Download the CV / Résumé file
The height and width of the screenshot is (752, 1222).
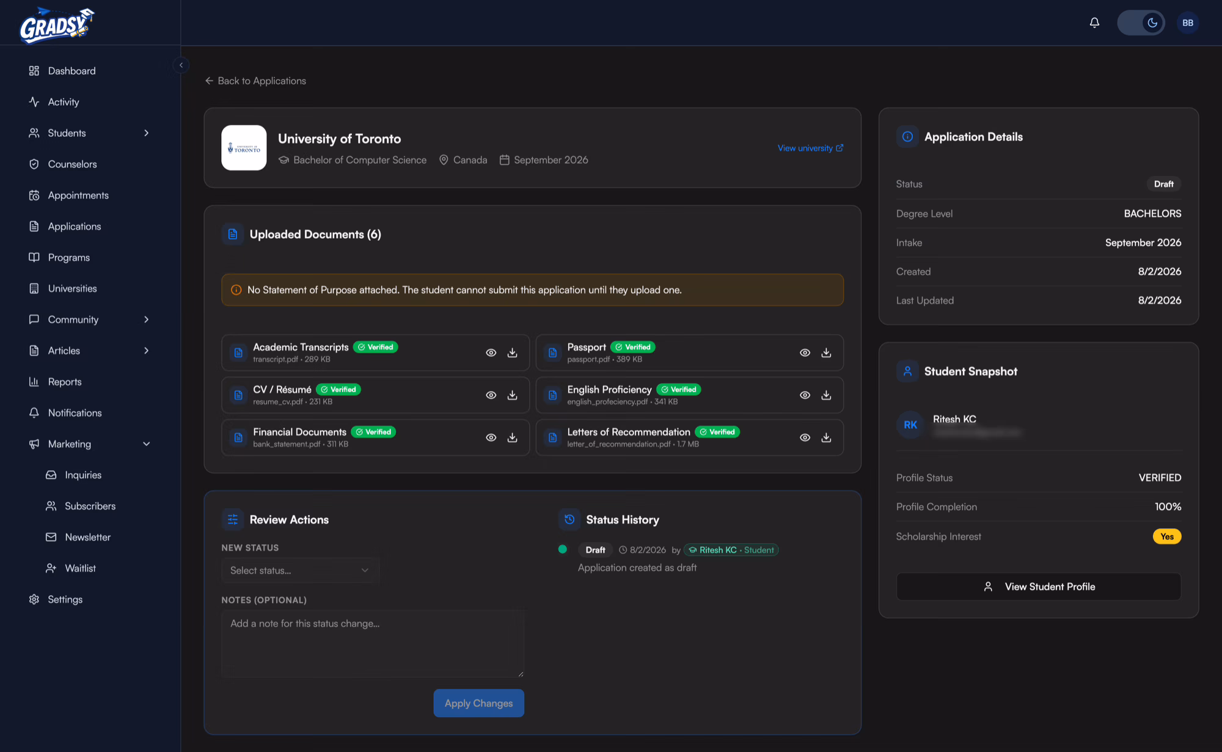513,395
